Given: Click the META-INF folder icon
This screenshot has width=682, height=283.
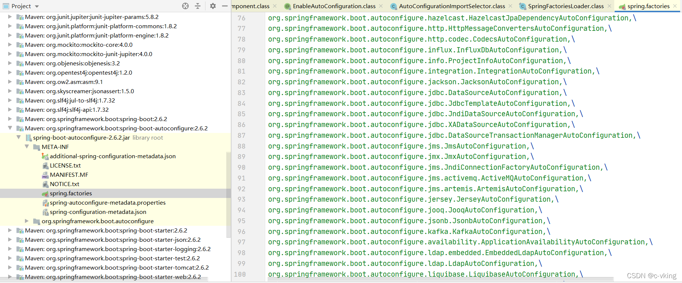Looking at the screenshot, I should 36,147.
